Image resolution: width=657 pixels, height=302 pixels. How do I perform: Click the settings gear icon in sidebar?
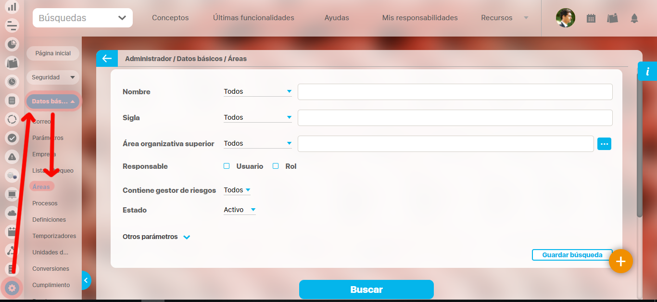tap(12, 288)
